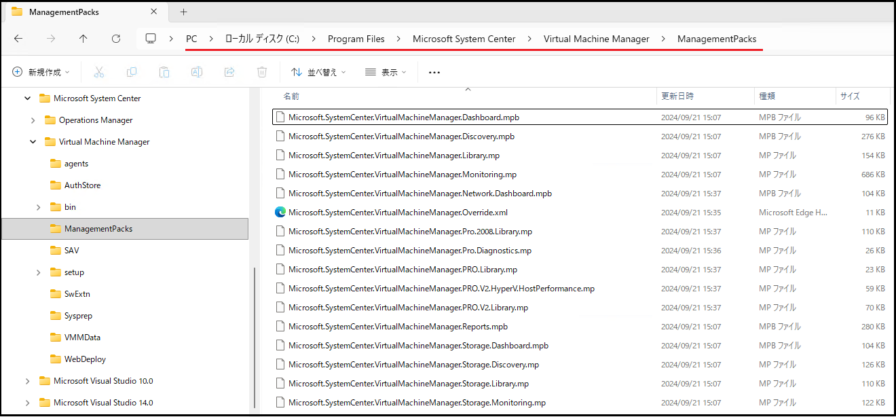Click Microsoft System Center breadcrumb segment
Viewport: 896px width, 417px height.
464,39
